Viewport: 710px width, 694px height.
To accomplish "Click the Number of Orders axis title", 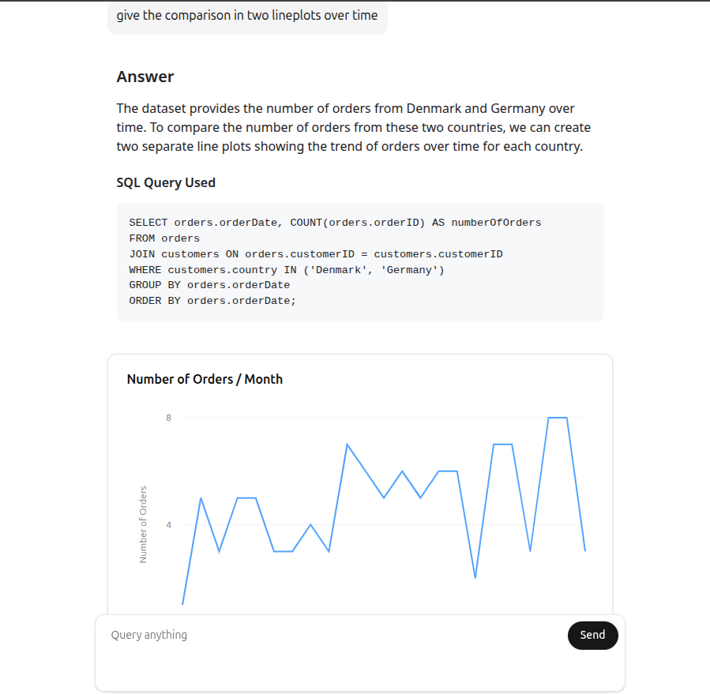I will [x=143, y=523].
